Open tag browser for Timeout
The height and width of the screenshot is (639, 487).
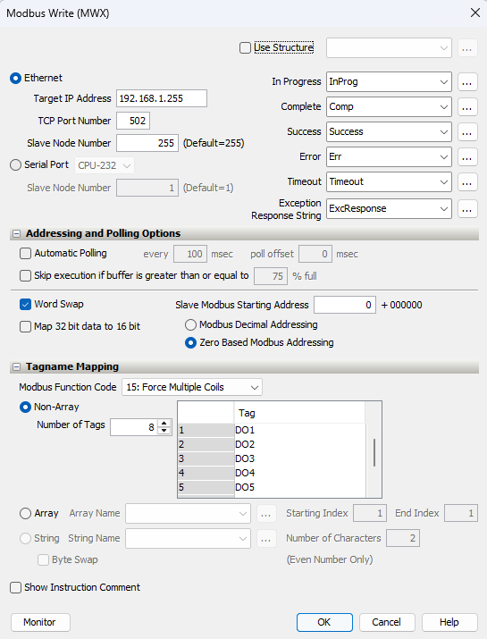point(467,181)
